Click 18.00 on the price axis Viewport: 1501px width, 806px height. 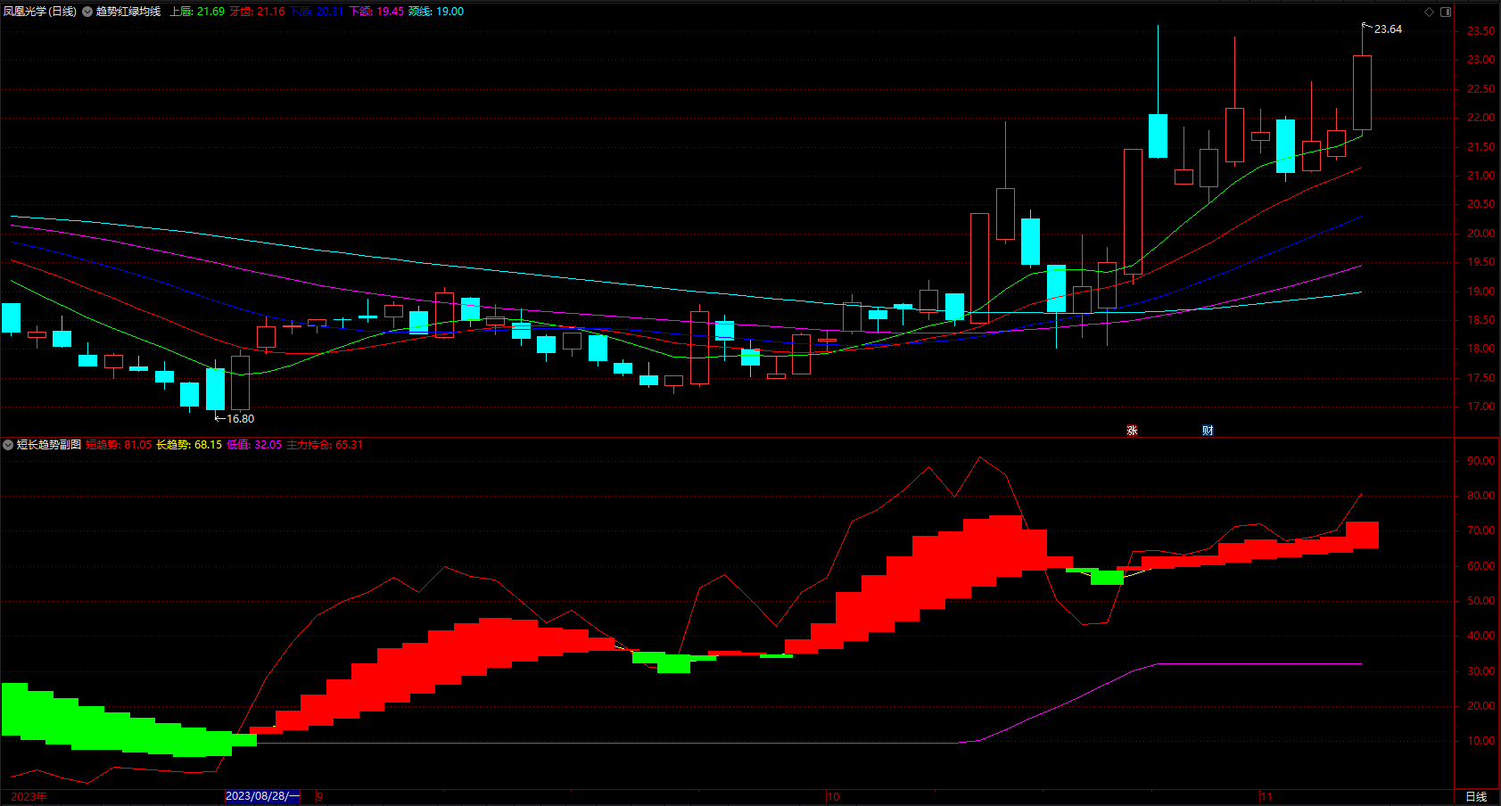pyautogui.click(x=1480, y=349)
